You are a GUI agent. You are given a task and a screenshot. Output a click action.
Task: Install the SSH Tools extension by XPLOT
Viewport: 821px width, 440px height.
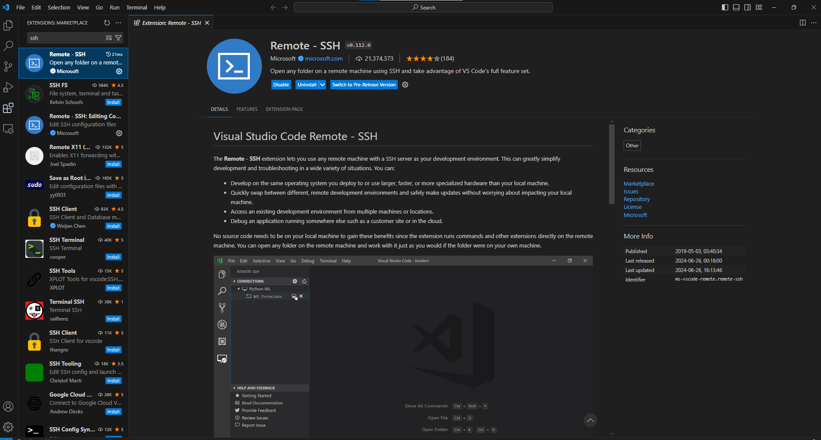[x=114, y=288]
